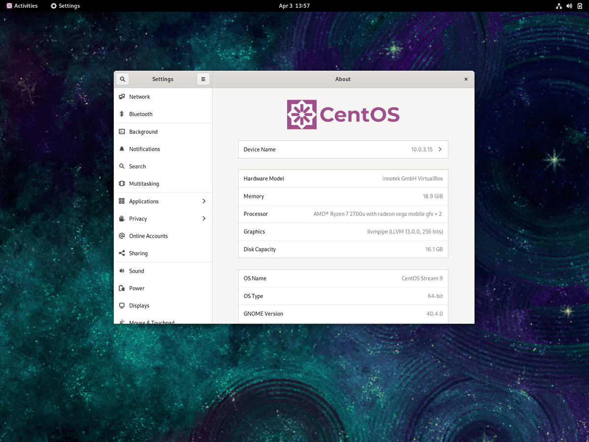Click the Power icon in sidebar
The width and height of the screenshot is (589, 442).
(122, 288)
